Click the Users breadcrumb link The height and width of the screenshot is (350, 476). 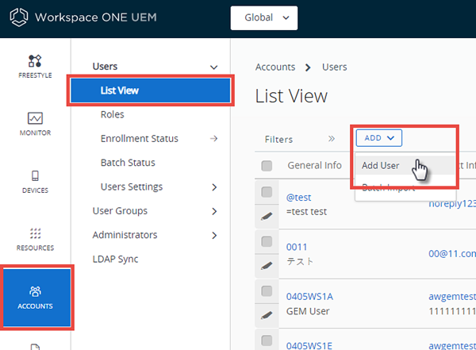pyautogui.click(x=335, y=67)
